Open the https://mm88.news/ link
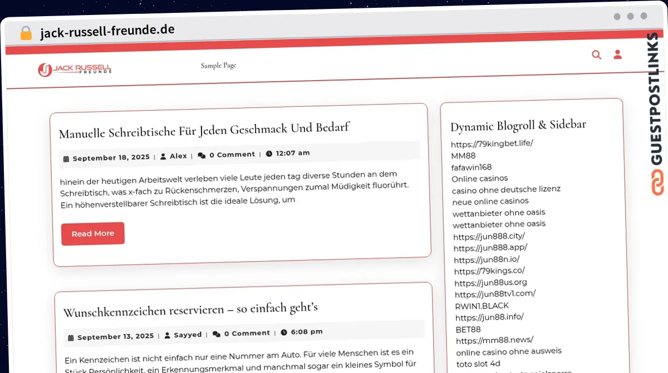 (495, 340)
